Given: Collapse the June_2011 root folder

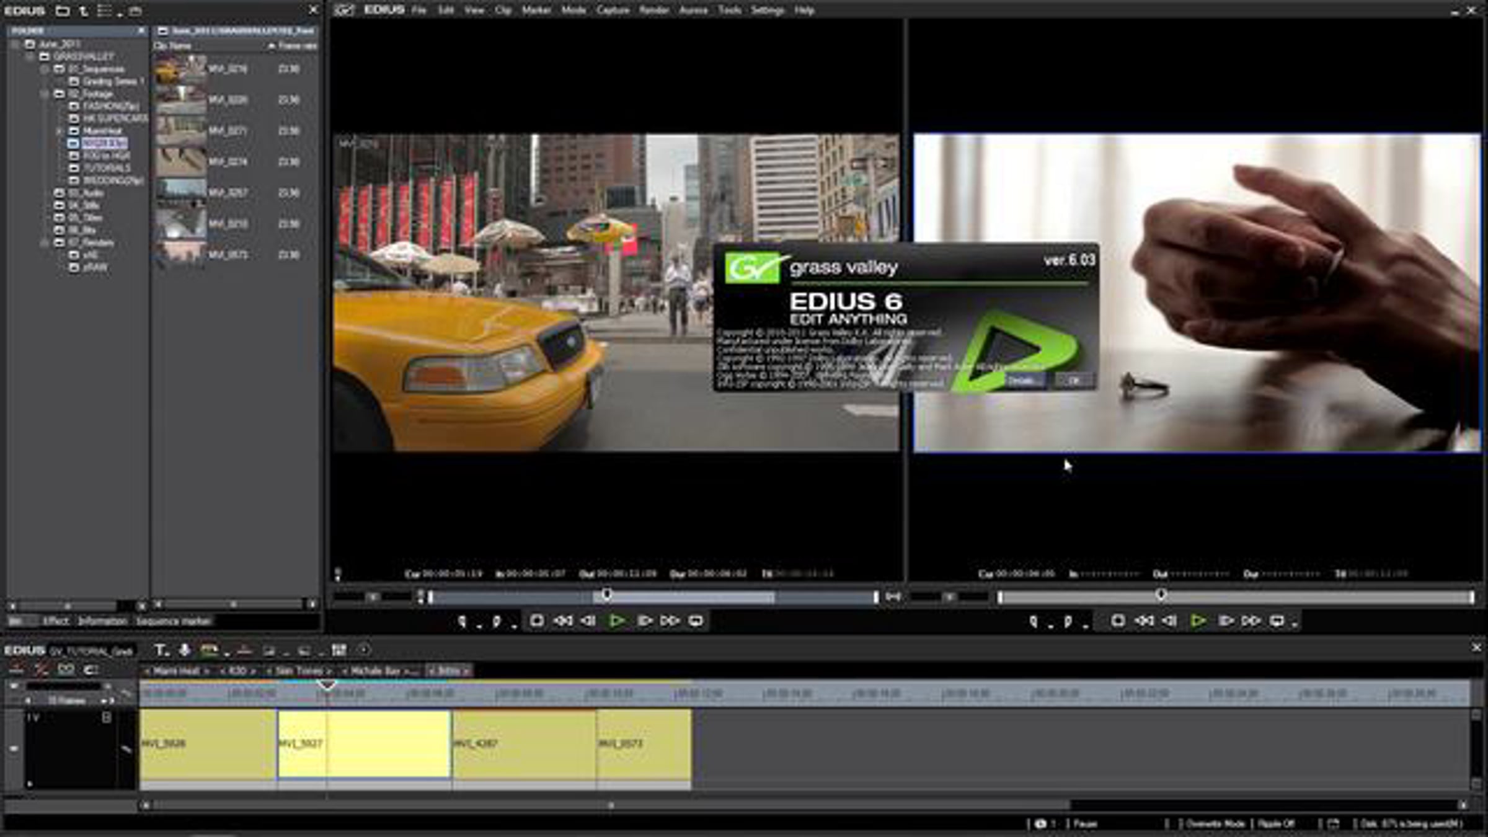Looking at the screenshot, I should [15, 44].
